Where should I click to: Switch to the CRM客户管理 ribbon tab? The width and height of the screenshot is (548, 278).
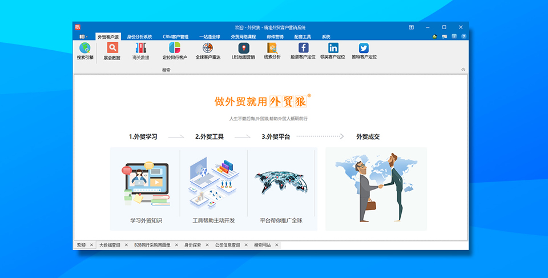(175, 37)
